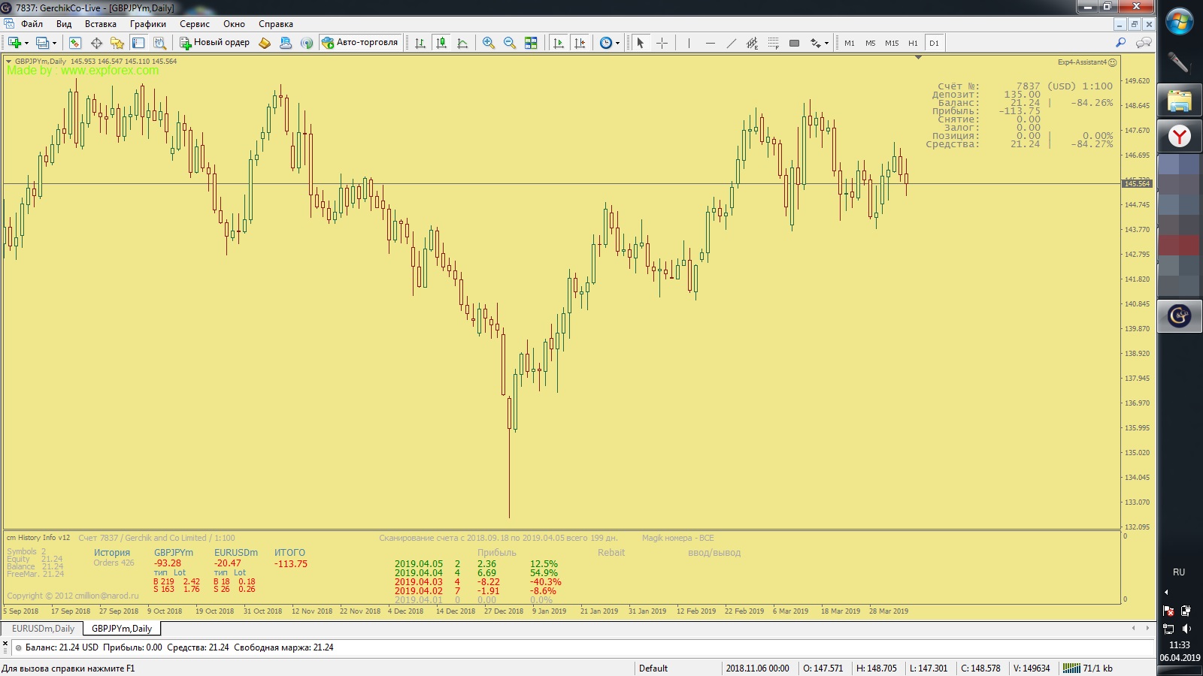Draw a horizontal line on chart

tap(710, 43)
